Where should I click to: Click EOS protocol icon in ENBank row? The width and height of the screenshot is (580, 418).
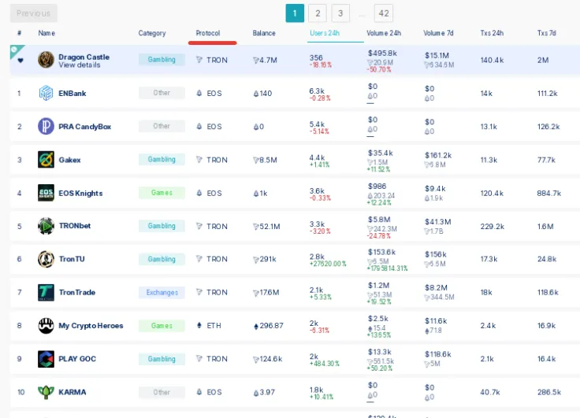(199, 93)
